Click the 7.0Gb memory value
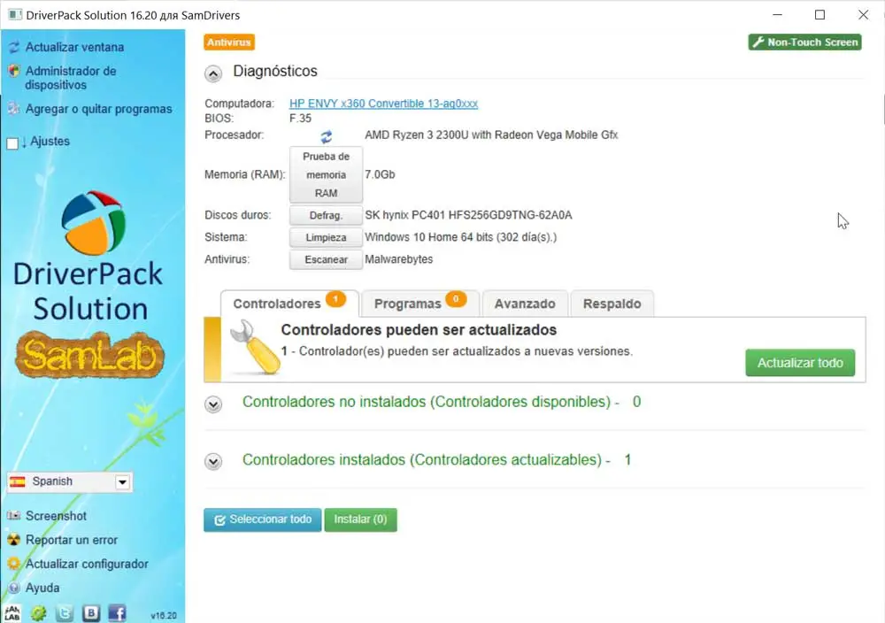Image resolution: width=885 pixels, height=623 pixels. [380, 174]
